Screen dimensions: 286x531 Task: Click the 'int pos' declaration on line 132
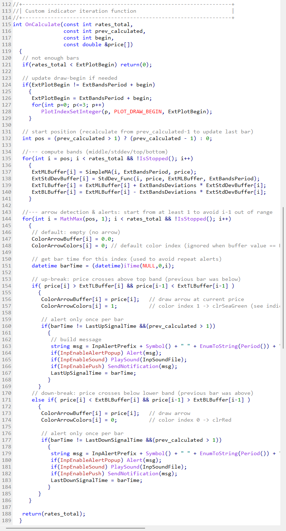pyautogui.click(x=33, y=138)
